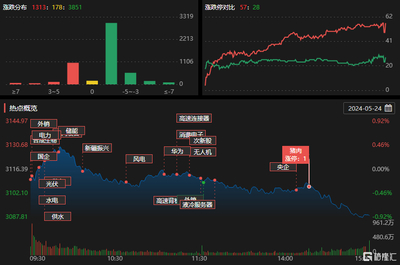
Task: Select the 次新股 hotspot label
Action: click(x=203, y=140)
